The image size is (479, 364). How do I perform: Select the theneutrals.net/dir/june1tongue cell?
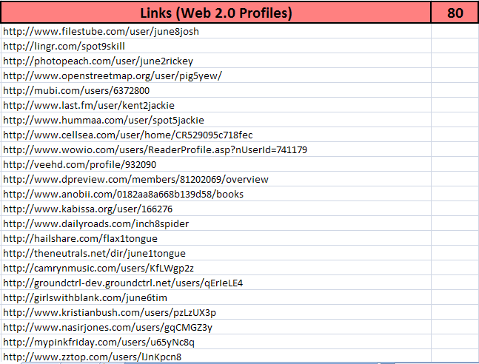tap(215, 253)
